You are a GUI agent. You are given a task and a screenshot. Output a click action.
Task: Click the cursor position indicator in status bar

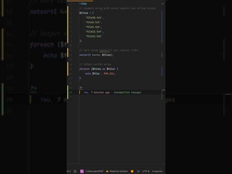[x=69, y=171]
